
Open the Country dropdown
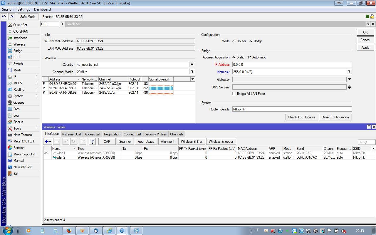coord(192,64)
